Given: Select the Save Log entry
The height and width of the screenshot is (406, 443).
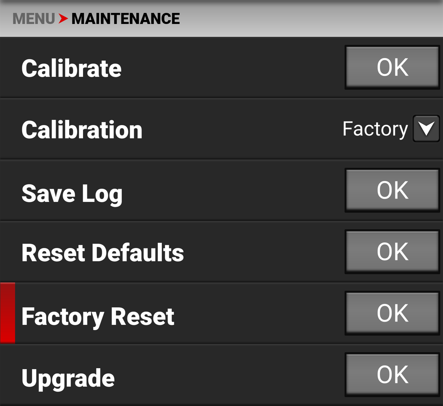Looking at the screenshot, I should click(x=72, y=193).
